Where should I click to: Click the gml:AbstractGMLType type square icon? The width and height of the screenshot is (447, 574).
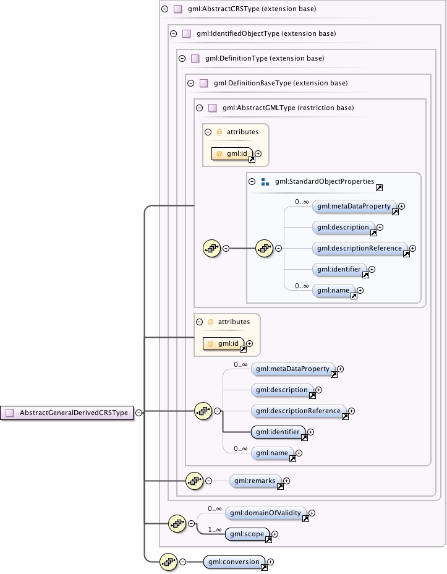coord(213,108)
